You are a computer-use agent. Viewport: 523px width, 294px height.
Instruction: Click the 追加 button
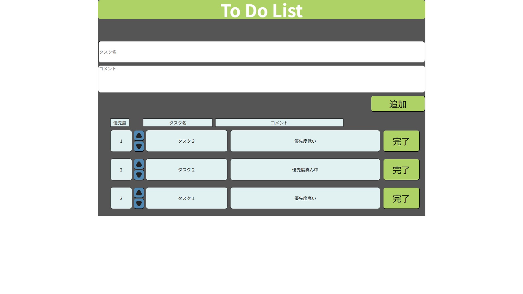[x=398, y=104]
